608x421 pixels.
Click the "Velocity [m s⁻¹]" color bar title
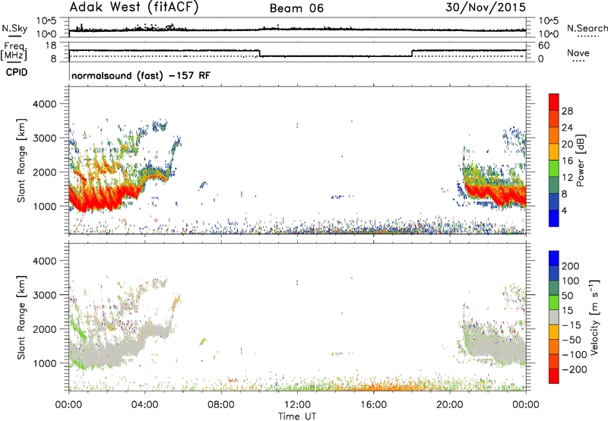tap(594, 317)
